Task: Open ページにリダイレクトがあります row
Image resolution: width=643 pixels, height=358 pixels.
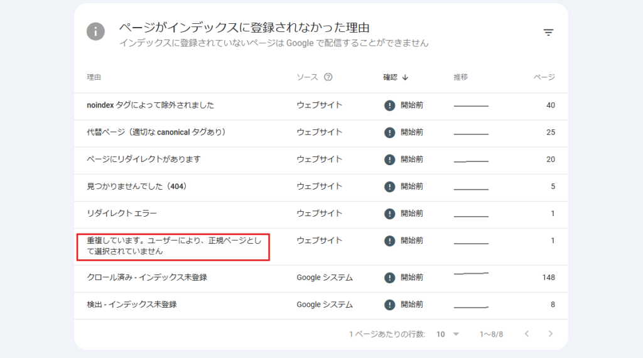Action: (321, 160)
